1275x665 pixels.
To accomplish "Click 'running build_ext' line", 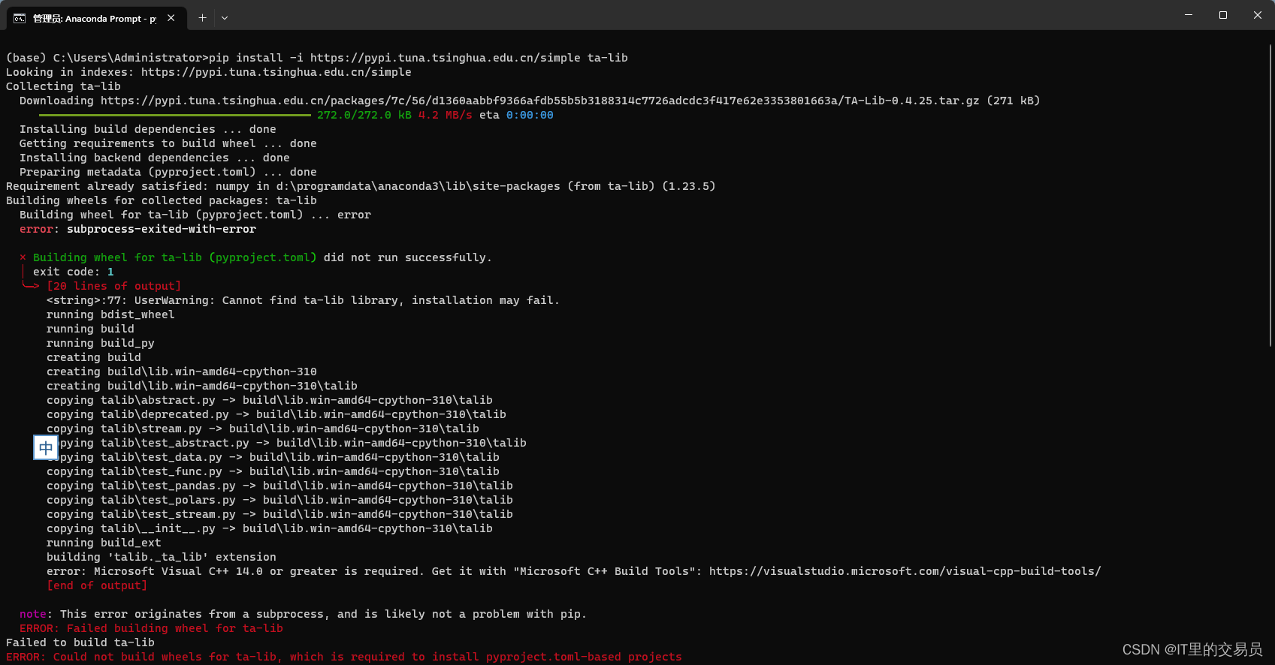I will [104, 543].
